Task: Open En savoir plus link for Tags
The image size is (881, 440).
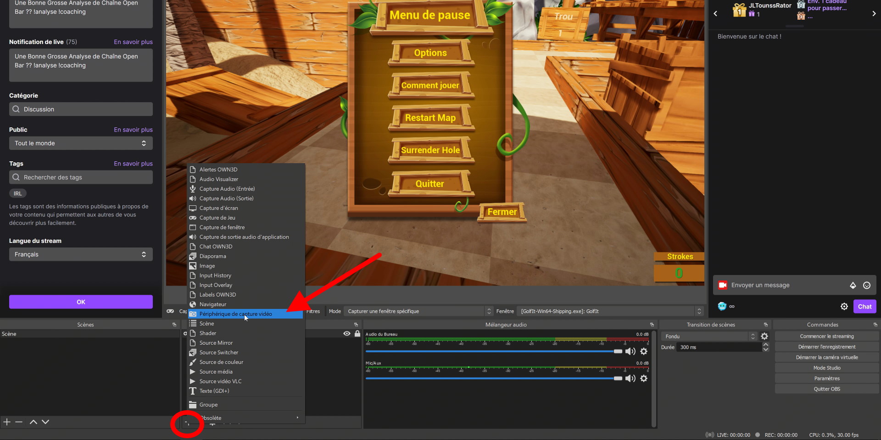Action: (x=133, y=164)
